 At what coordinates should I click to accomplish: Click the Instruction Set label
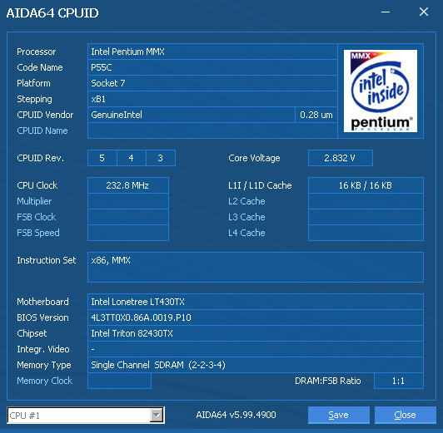[47, 260]
